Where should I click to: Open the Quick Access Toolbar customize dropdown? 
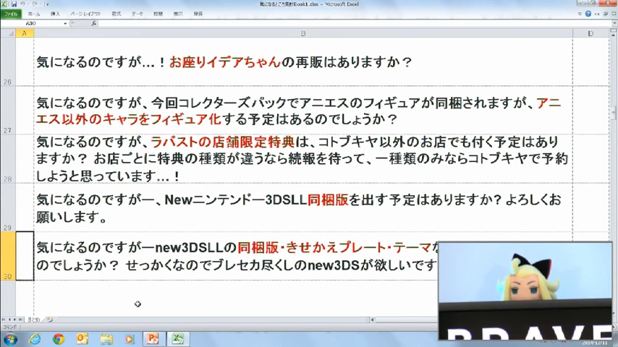pyautogui.click(x=47, y=4)
